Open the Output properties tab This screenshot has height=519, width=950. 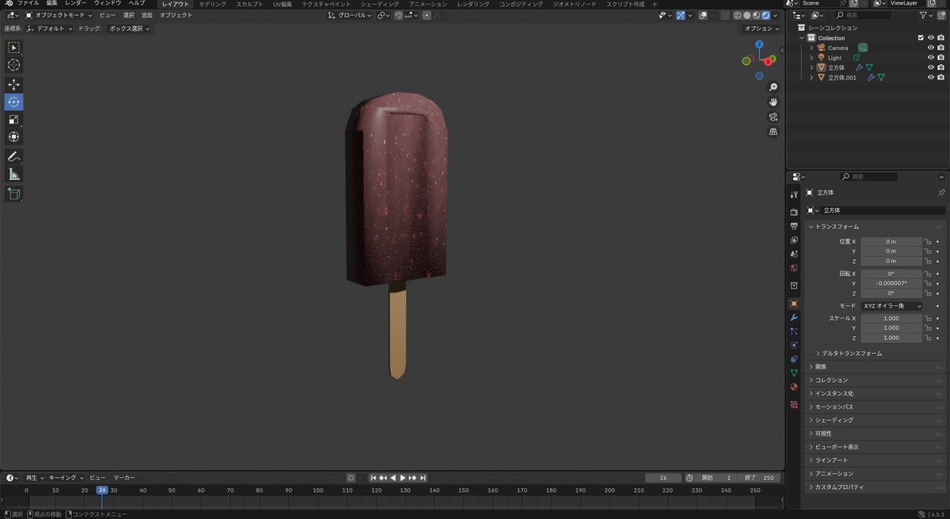pyautogui.click(x=794, y=226)
